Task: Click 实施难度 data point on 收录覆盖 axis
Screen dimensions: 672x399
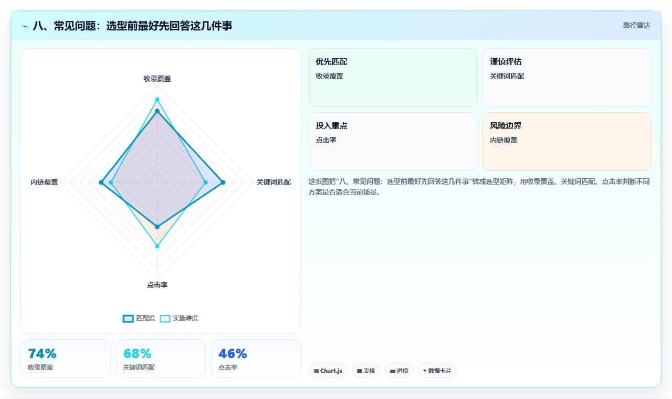Action: pyautogui.click(x=157, y=99)
